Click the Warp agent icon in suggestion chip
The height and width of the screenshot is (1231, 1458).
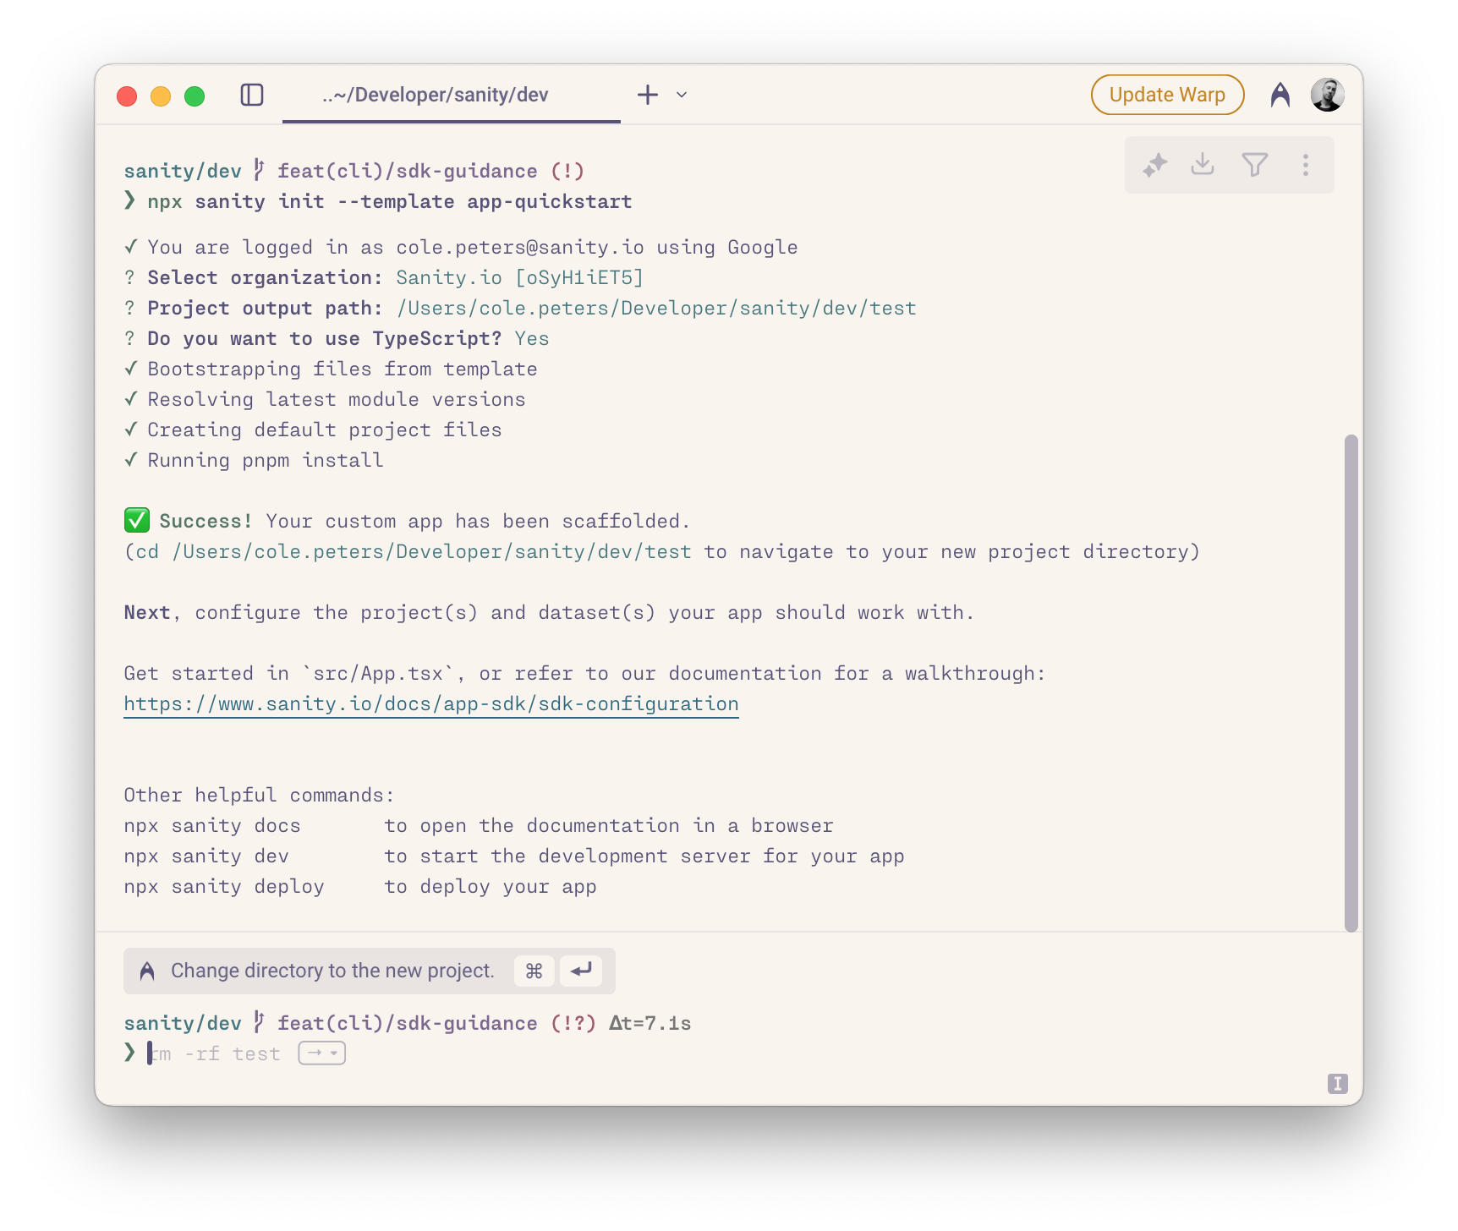[147, 971]
